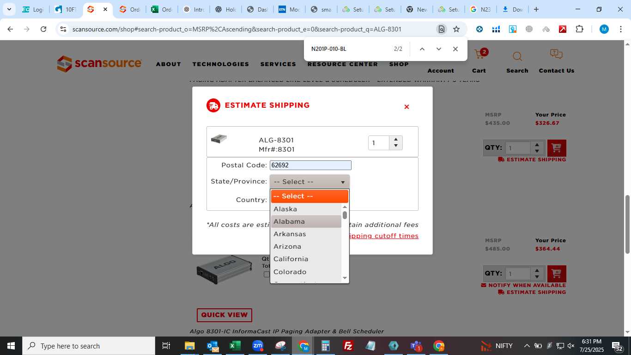
Task: Open Zoom from the taskbar
Action: tap(258, 346)
